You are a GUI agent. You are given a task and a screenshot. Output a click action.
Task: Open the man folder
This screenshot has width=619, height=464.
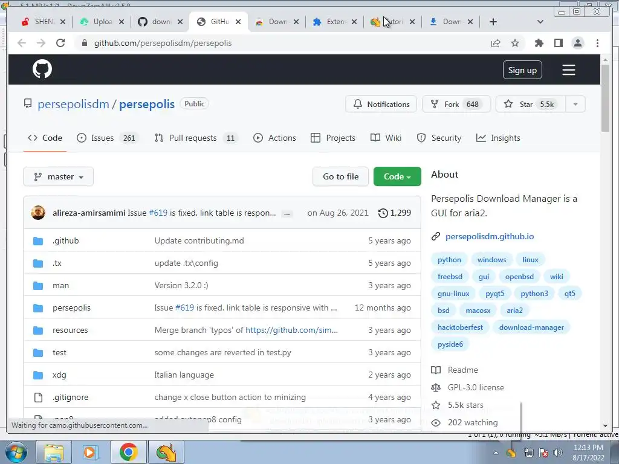tap(60, 285)
